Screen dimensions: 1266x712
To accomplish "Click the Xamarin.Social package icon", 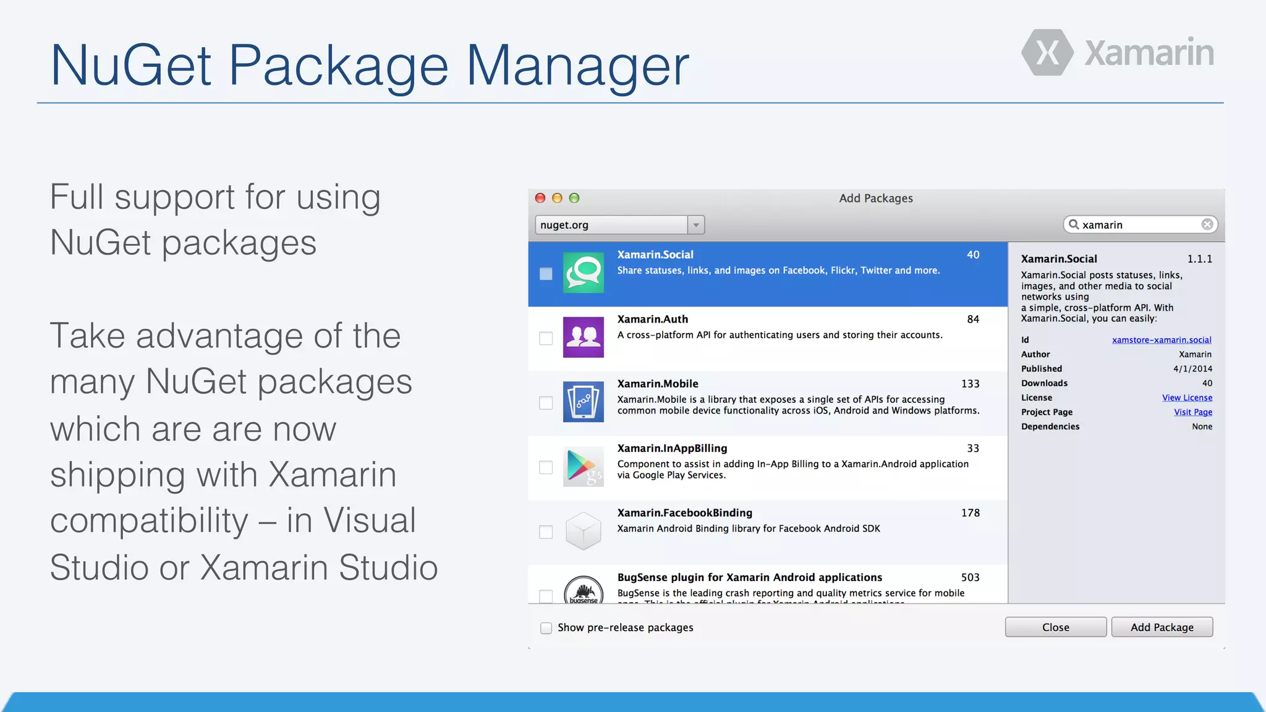I will 583,273.
